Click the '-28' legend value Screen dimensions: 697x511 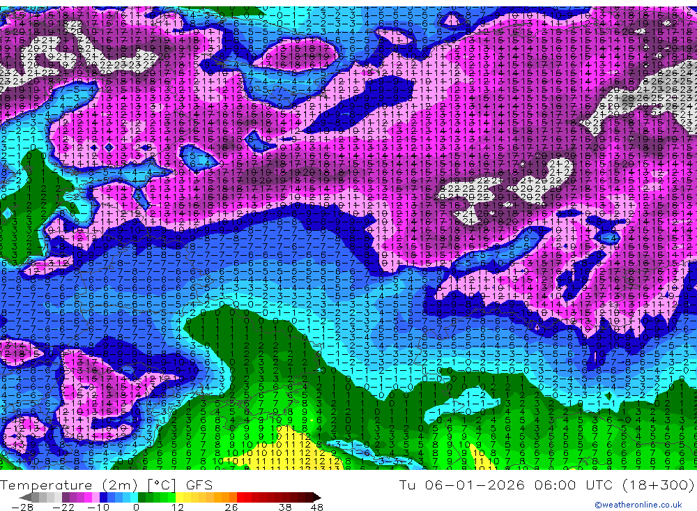tap(22, 507)
